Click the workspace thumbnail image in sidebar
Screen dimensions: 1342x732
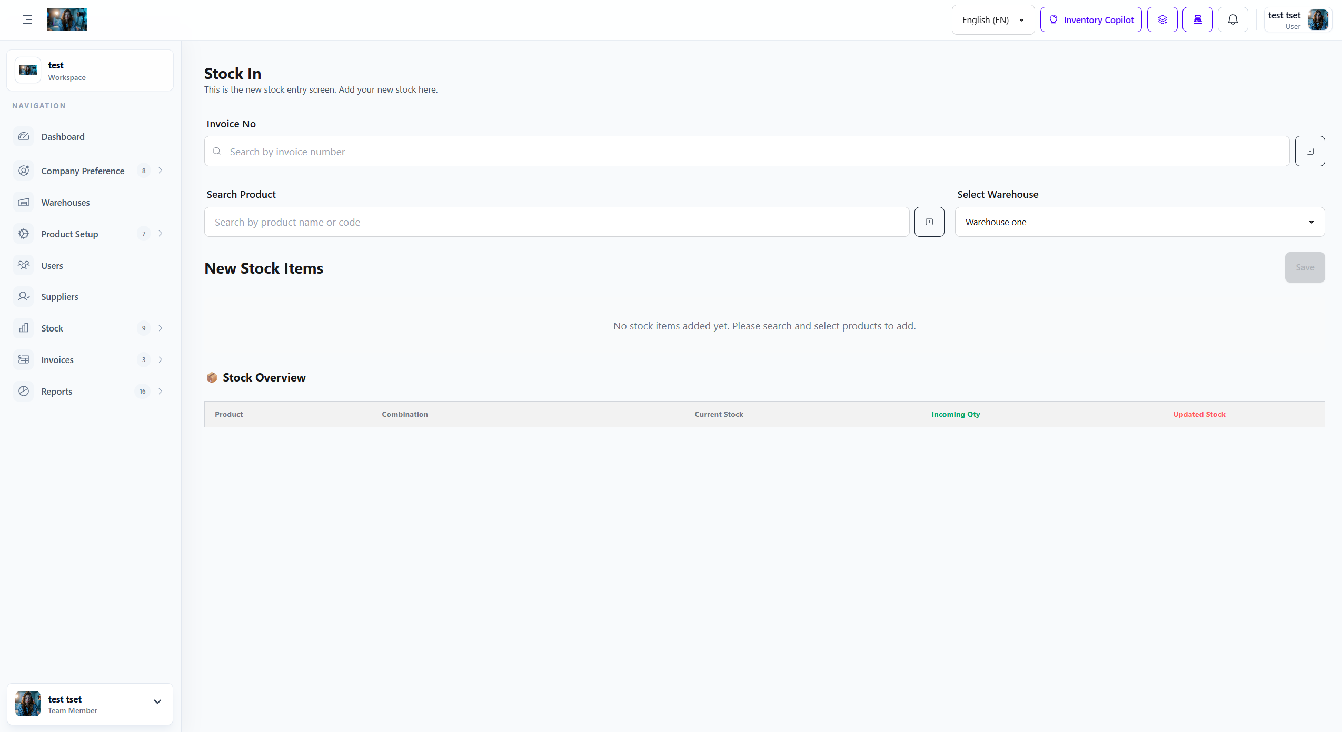point(28,70)
